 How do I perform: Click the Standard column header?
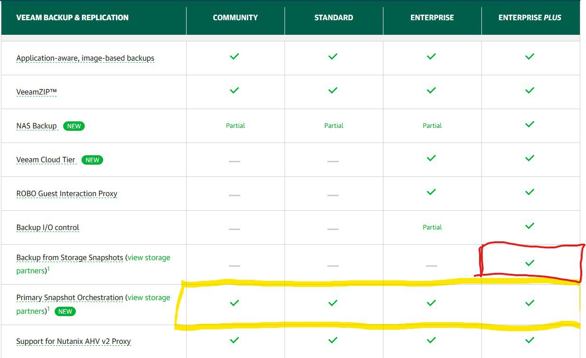point(334,18)
